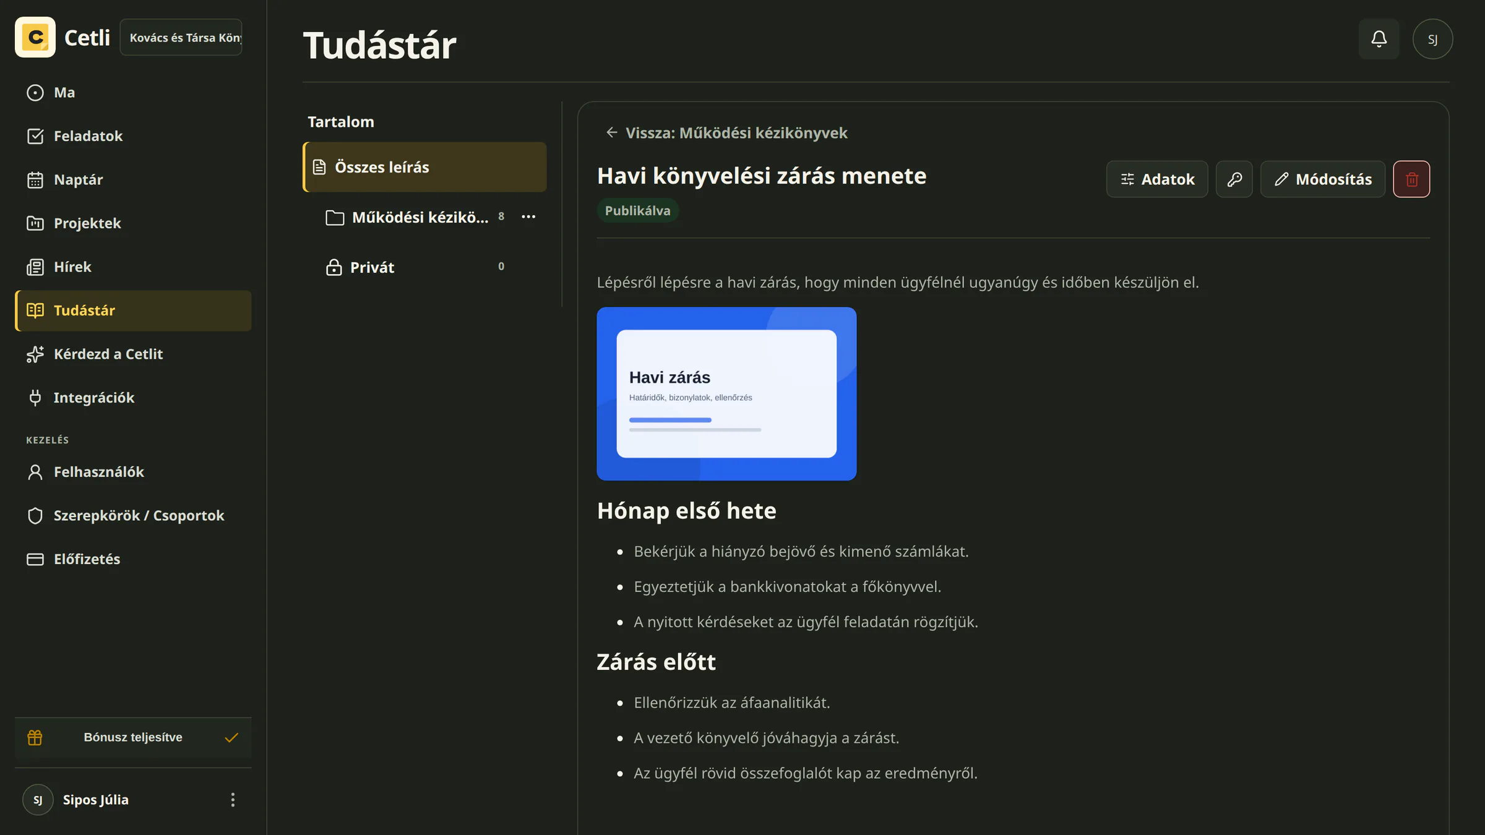The image size is (1485, 835).
Task: Click the KEZELÉS section label
Action: 48,440
